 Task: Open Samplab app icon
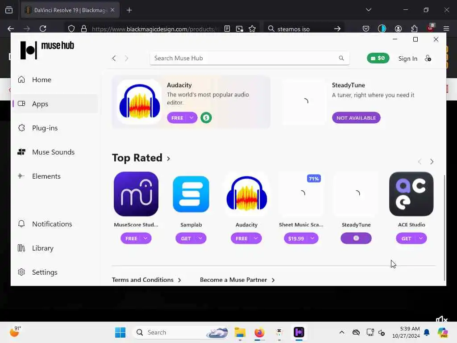tap(191, 194)
